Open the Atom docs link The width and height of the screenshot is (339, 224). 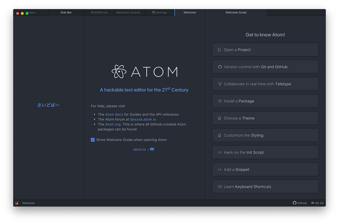[x=114, y=114]
